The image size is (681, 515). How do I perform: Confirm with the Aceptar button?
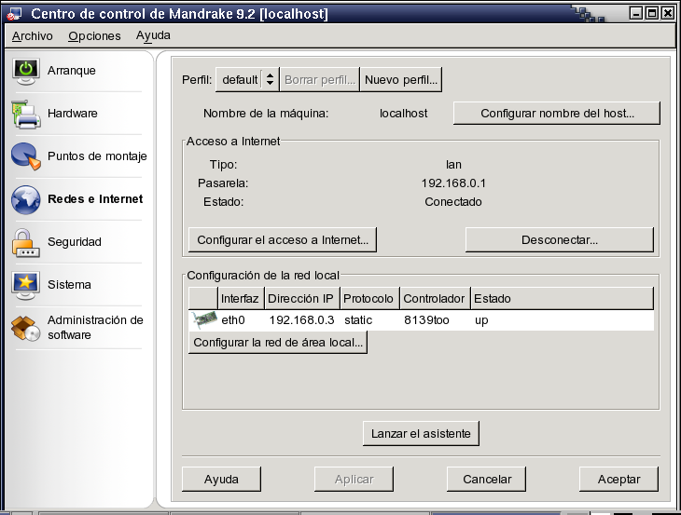click(x=618, y=480)
